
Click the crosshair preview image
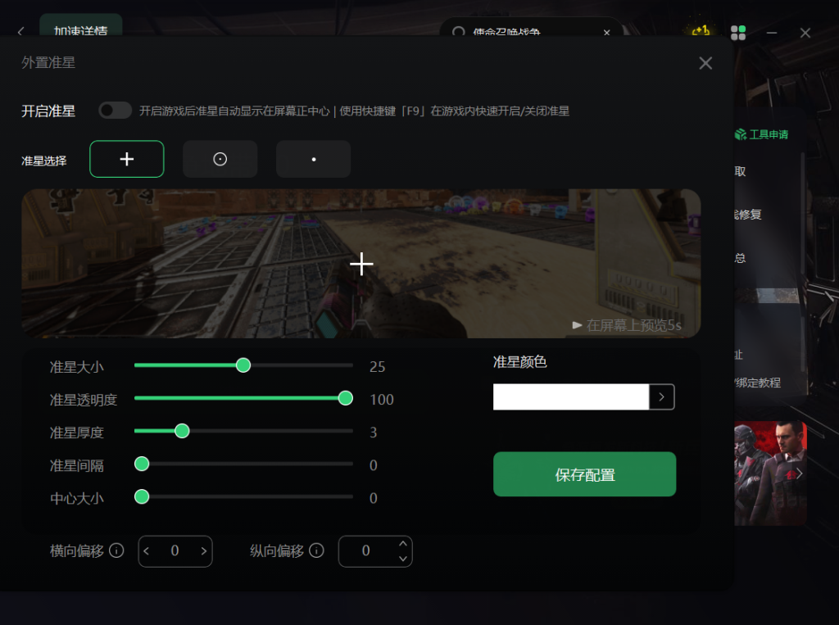(x=361, y=263)
